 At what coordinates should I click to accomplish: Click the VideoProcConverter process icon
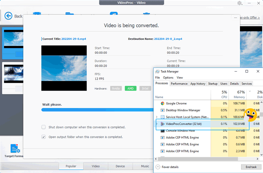click(162, 124)
